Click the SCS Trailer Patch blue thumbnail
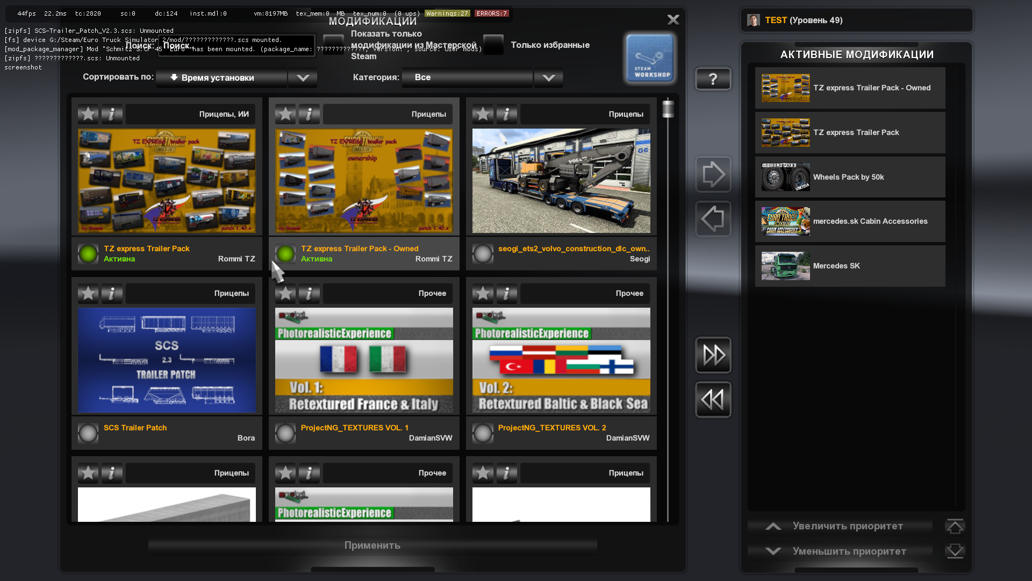 [167, 360]
